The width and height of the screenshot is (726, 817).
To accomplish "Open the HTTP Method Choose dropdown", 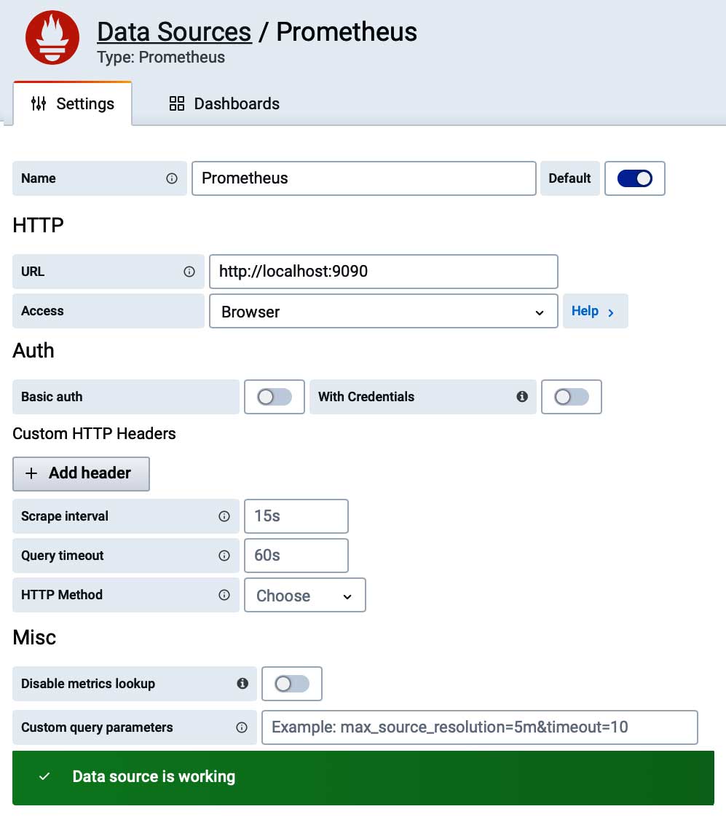I will pos(305,595).
